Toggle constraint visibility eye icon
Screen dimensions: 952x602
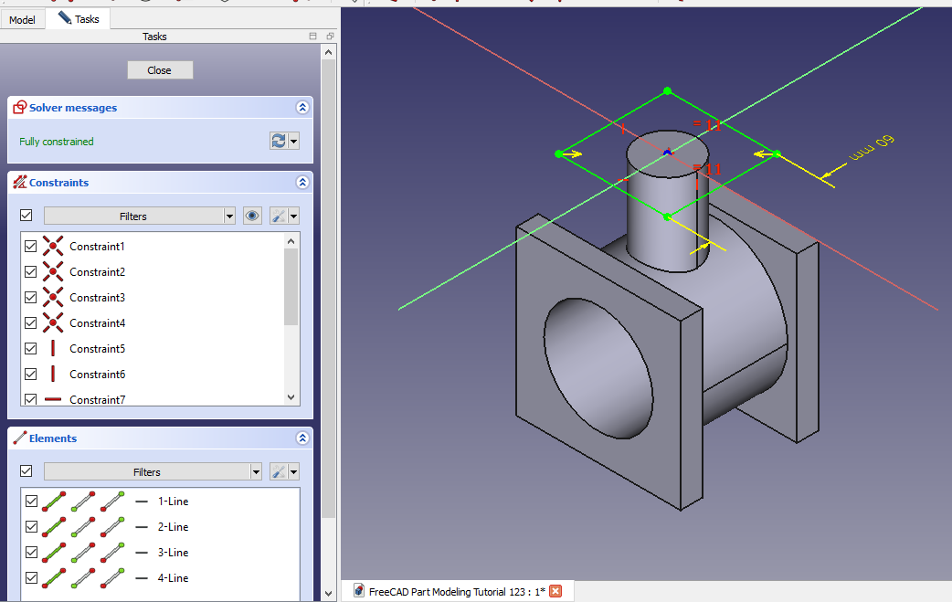pyautogui.click(x=253, y=216)
